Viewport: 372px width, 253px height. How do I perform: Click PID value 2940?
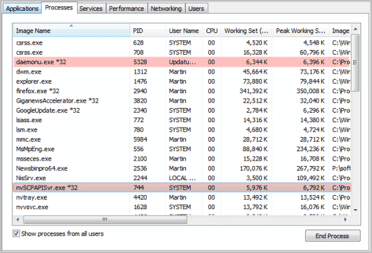coord(140,91)
